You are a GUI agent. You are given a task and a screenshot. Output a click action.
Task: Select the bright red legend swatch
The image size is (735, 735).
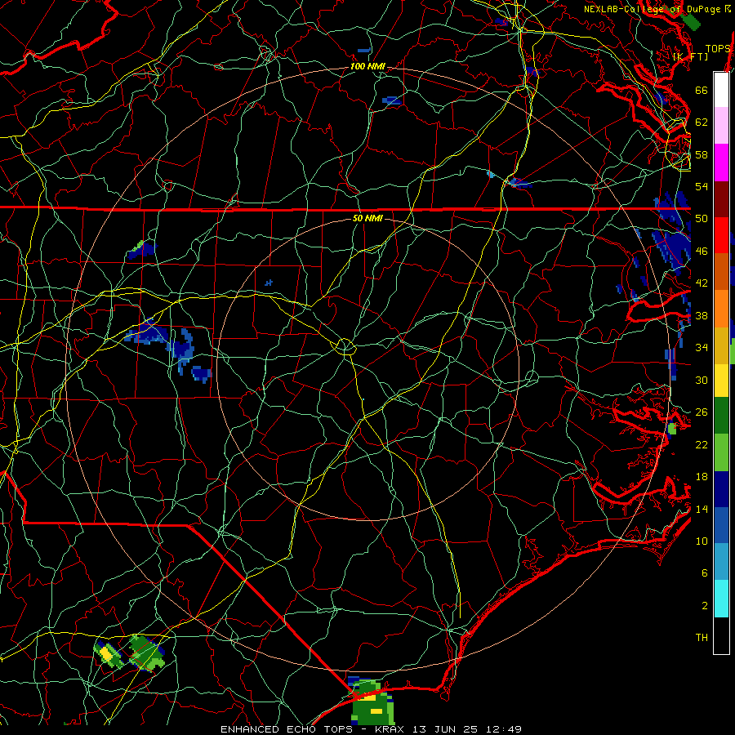tap(721, 235)
